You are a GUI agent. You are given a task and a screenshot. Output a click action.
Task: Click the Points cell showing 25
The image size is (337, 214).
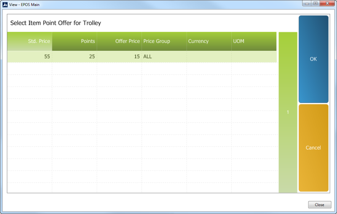click(75, 57)
